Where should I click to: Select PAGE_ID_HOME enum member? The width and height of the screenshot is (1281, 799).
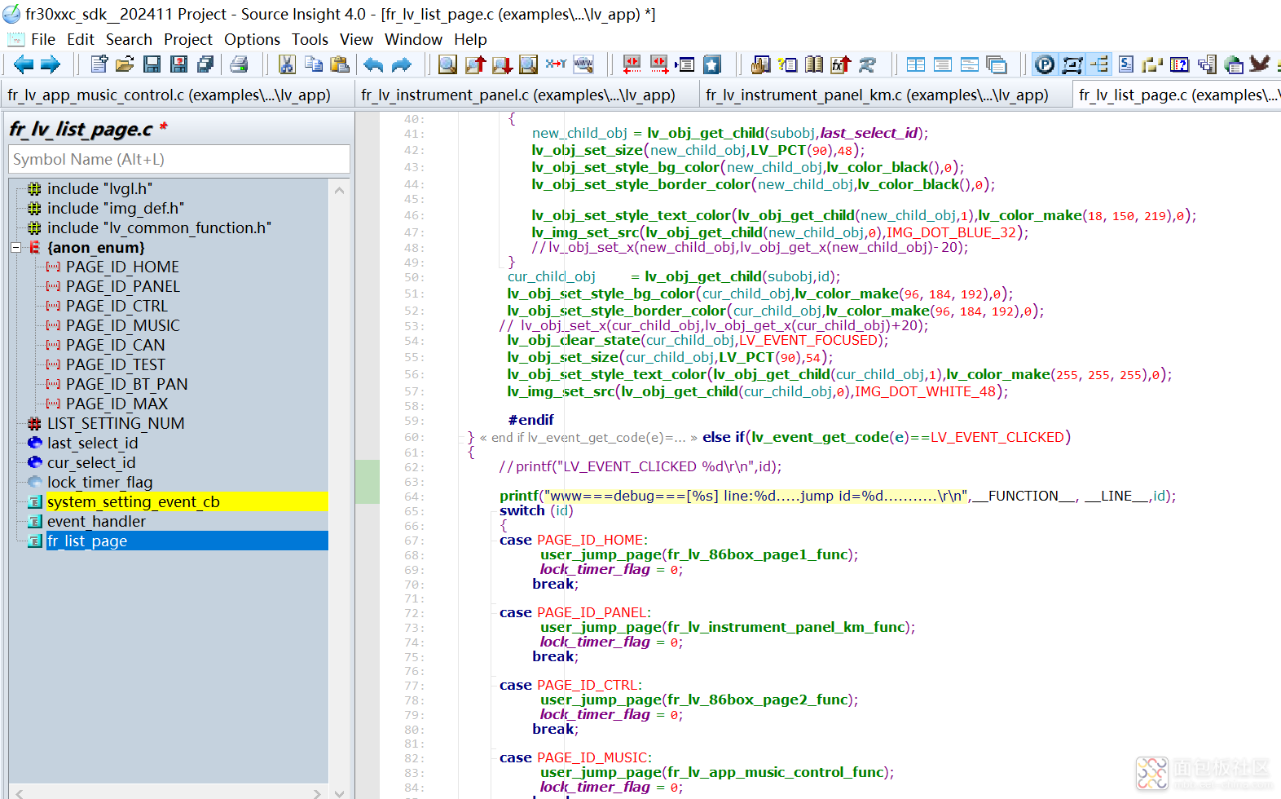(122, 267)
